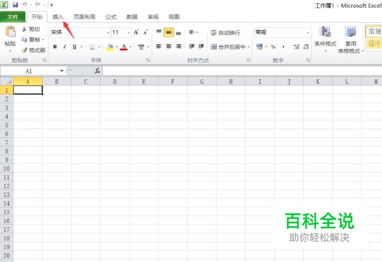The image size is (382, 262).
Task: Click the Name Box showing A1
Action: 29,71
